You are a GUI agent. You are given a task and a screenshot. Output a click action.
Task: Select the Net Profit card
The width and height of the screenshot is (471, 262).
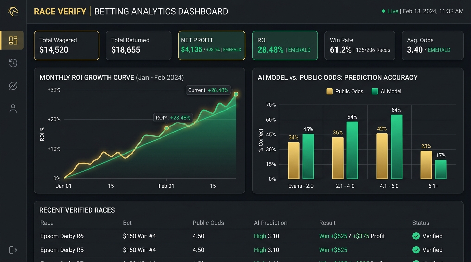212,45
